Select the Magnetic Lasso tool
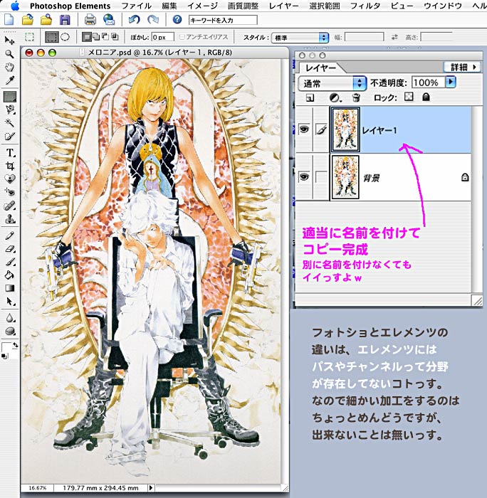 point(9,110)
